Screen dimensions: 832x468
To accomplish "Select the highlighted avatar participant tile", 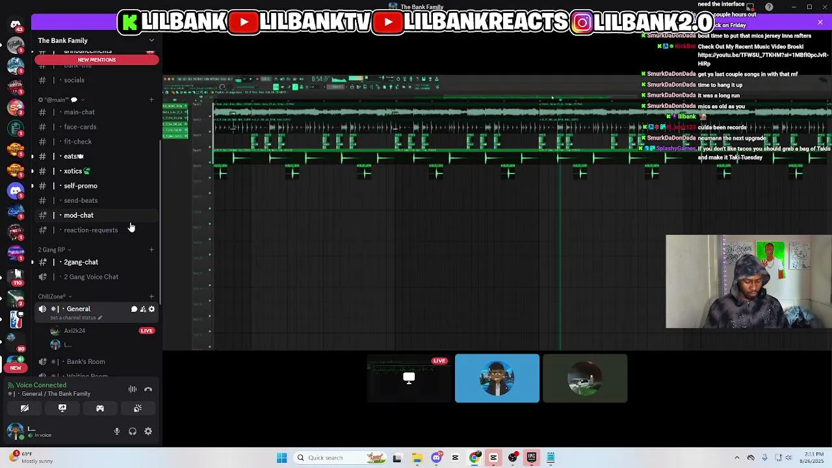I will tap(497, 378).
